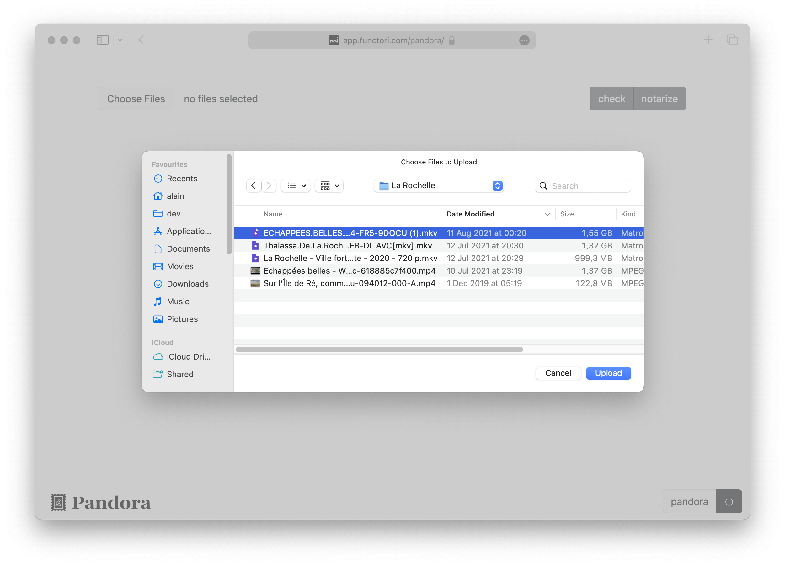Click the Safari sidebar toggle icon
Screen dimensions: 785x566
102,40
